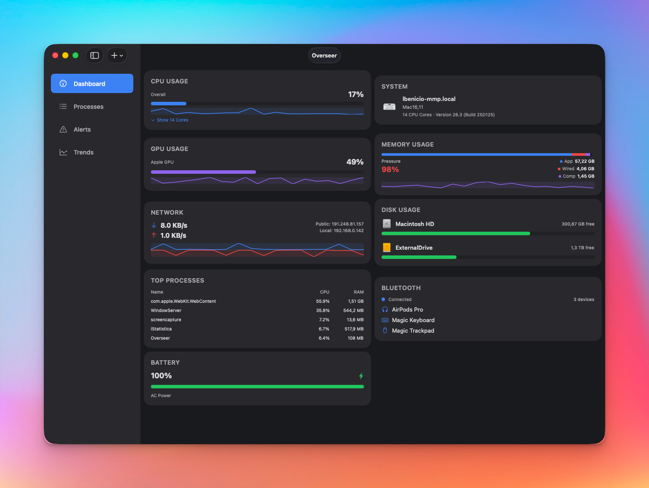Click the Trends line-graph icon
The height and width of the screenshot is (488, 649).
63,152
